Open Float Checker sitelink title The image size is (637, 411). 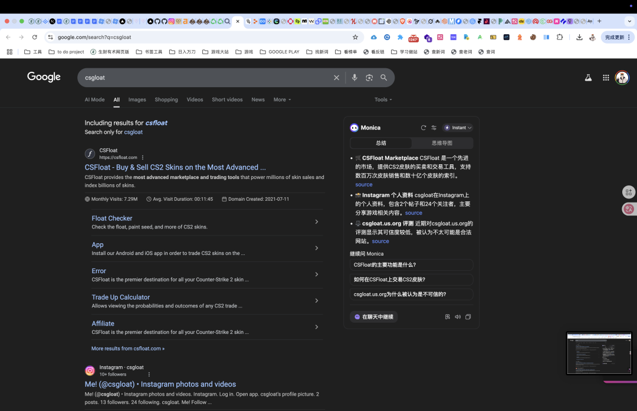111,218
